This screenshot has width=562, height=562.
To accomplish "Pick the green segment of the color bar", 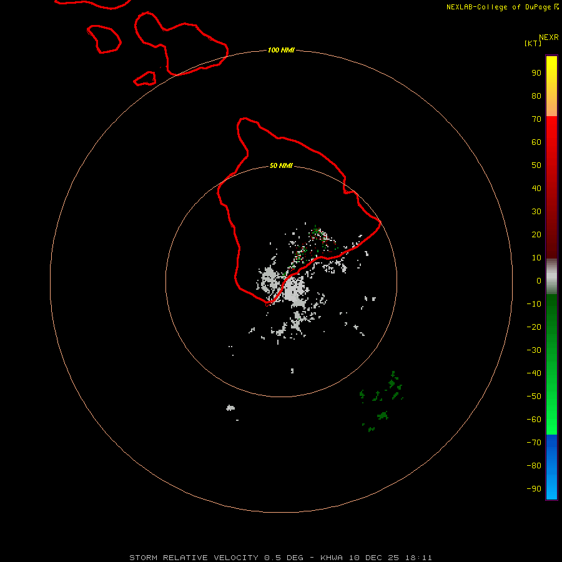I will [551, 365].
